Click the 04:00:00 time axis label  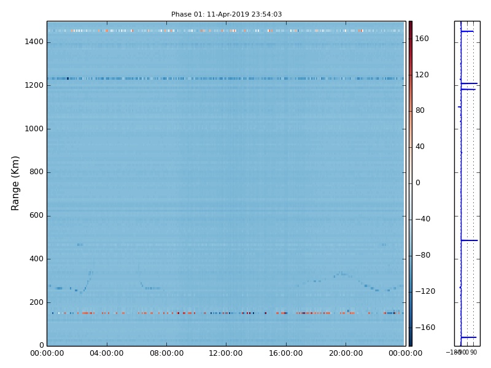pos(107,353)
